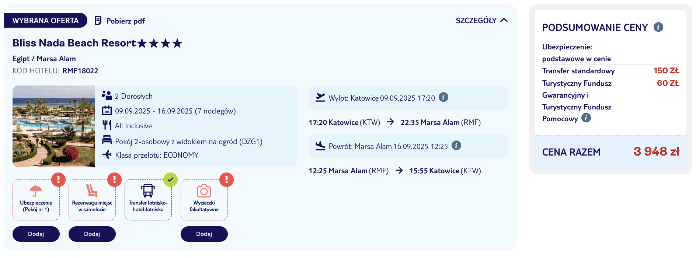Open the info icon next to Turystyczny Fundusz Pomocowy

pos(586,118)
